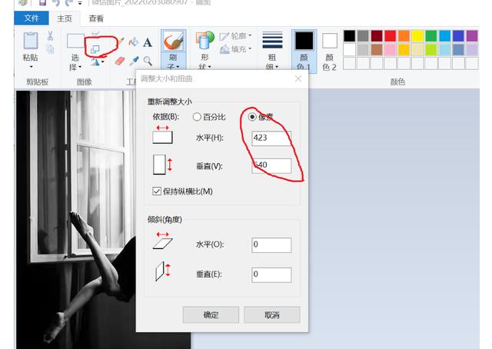Open the 粘贴 paste dropdown arrow
The height and width of the screenshot is (349, 492).
click(x=30, y=67)
